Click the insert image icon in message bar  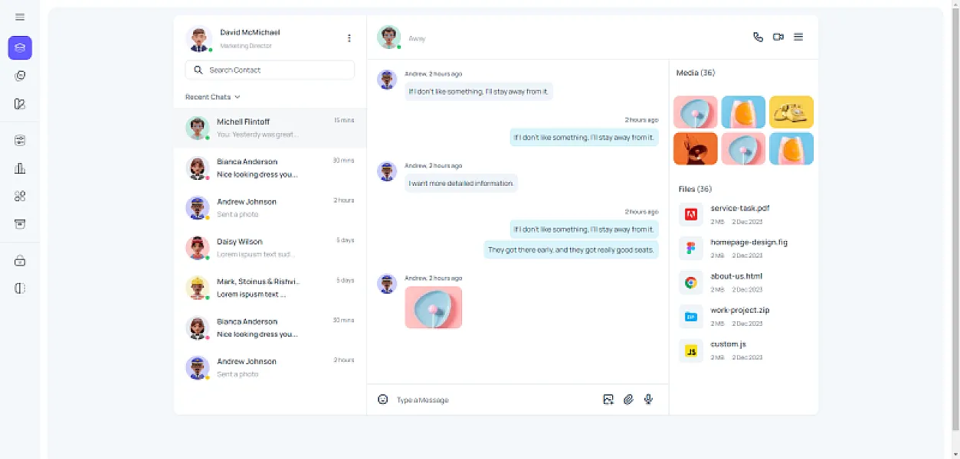[608, 399]
